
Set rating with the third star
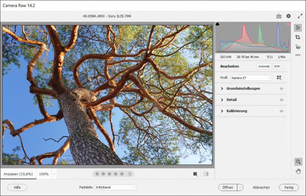point(109,174)
